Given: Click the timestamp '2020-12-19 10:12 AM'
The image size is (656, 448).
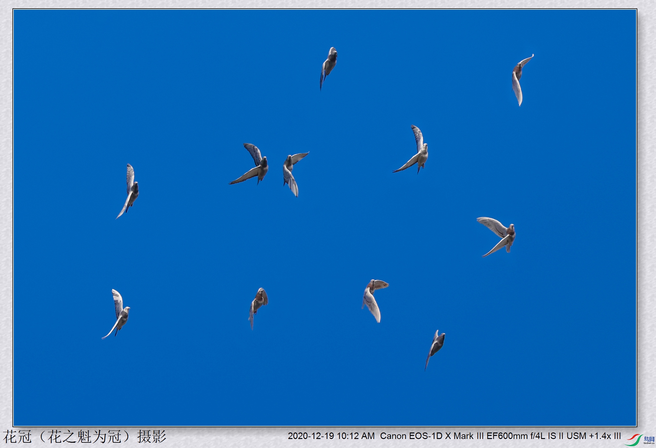Looking at the screenshot, I should coord(331,436).
